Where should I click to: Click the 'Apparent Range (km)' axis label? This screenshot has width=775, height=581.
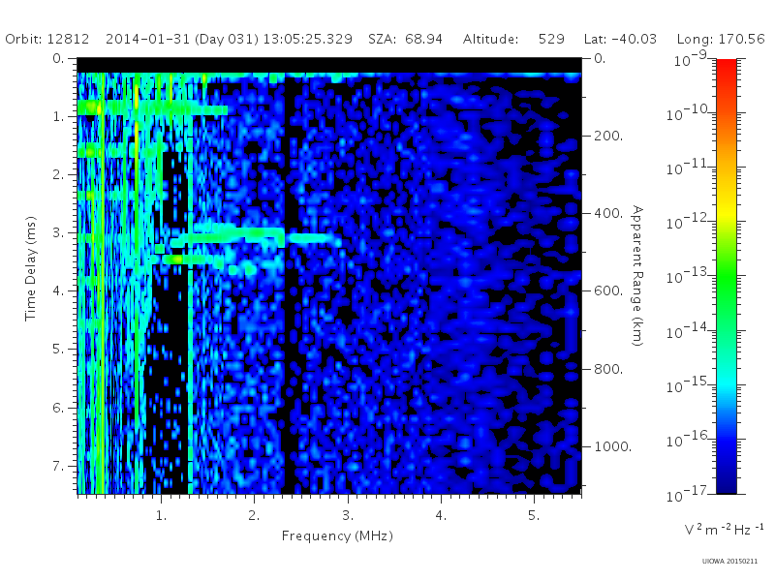pyautogui.click(x=637, y=276)
